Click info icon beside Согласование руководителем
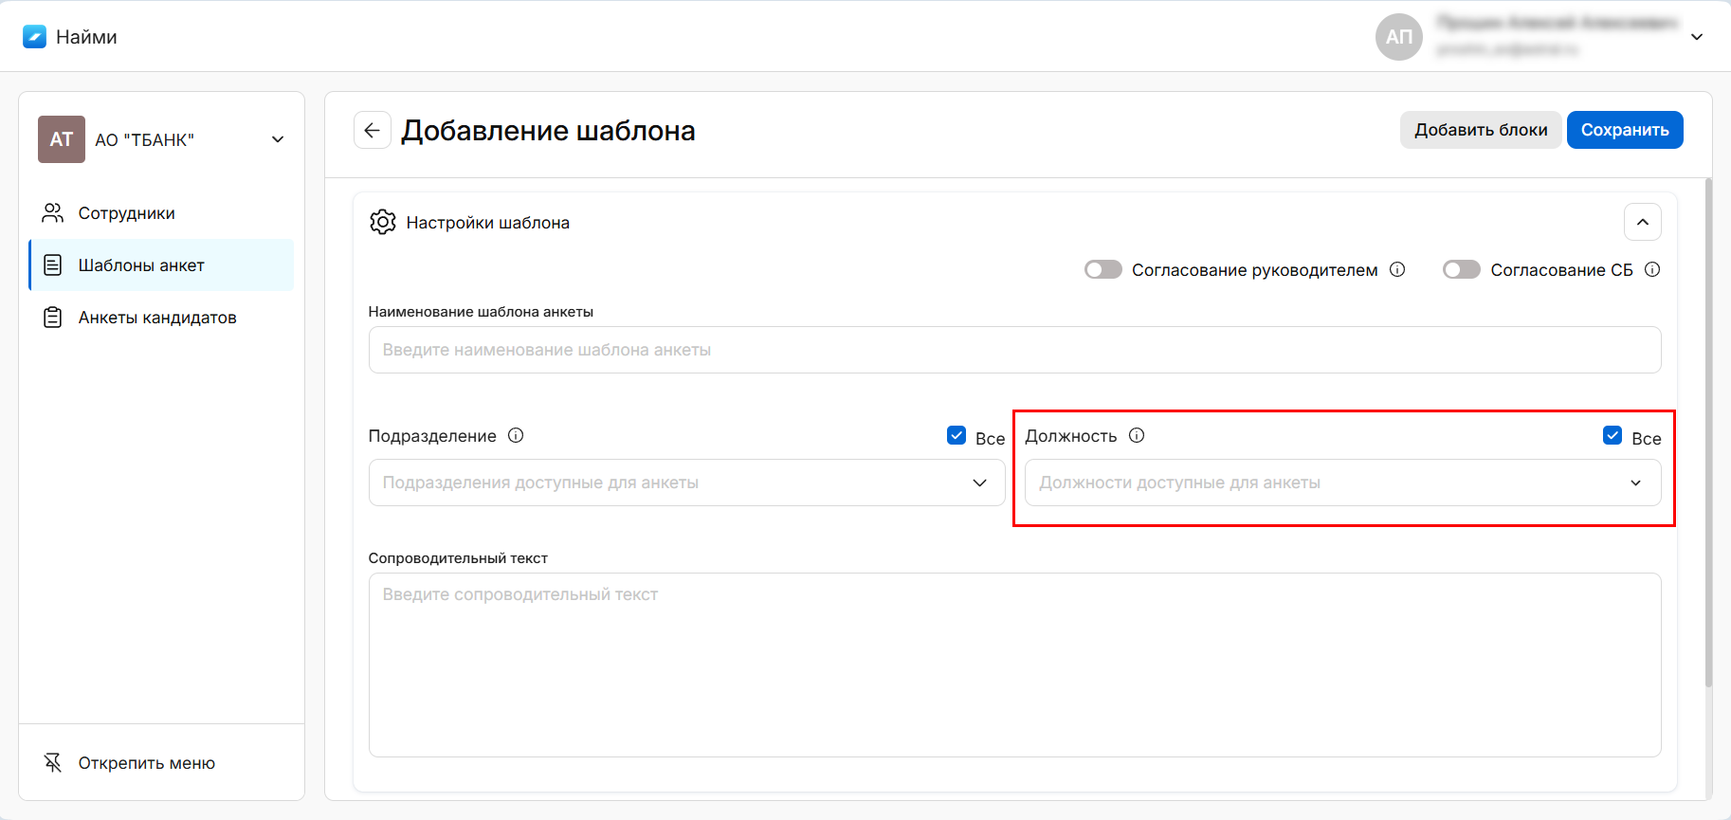 coord(1397,269)
